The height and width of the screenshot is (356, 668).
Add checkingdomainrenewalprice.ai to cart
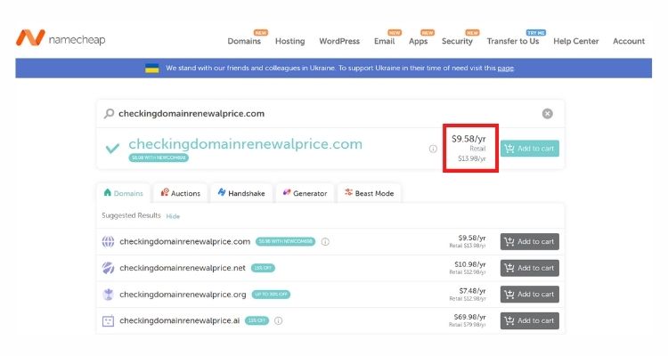coord(530,320)
